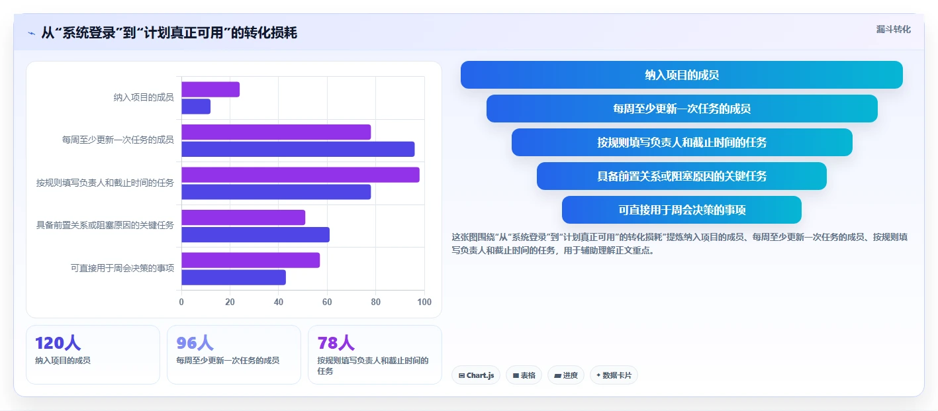
Task: Click chart axis label 每周至少更新一次任务的成员
Action: tap(118, 140)
